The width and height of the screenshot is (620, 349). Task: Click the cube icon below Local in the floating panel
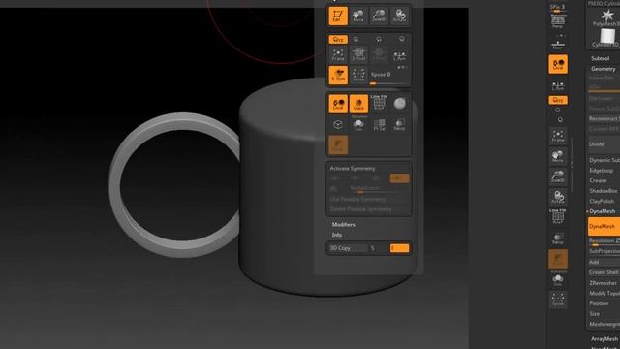coord(338,125)
